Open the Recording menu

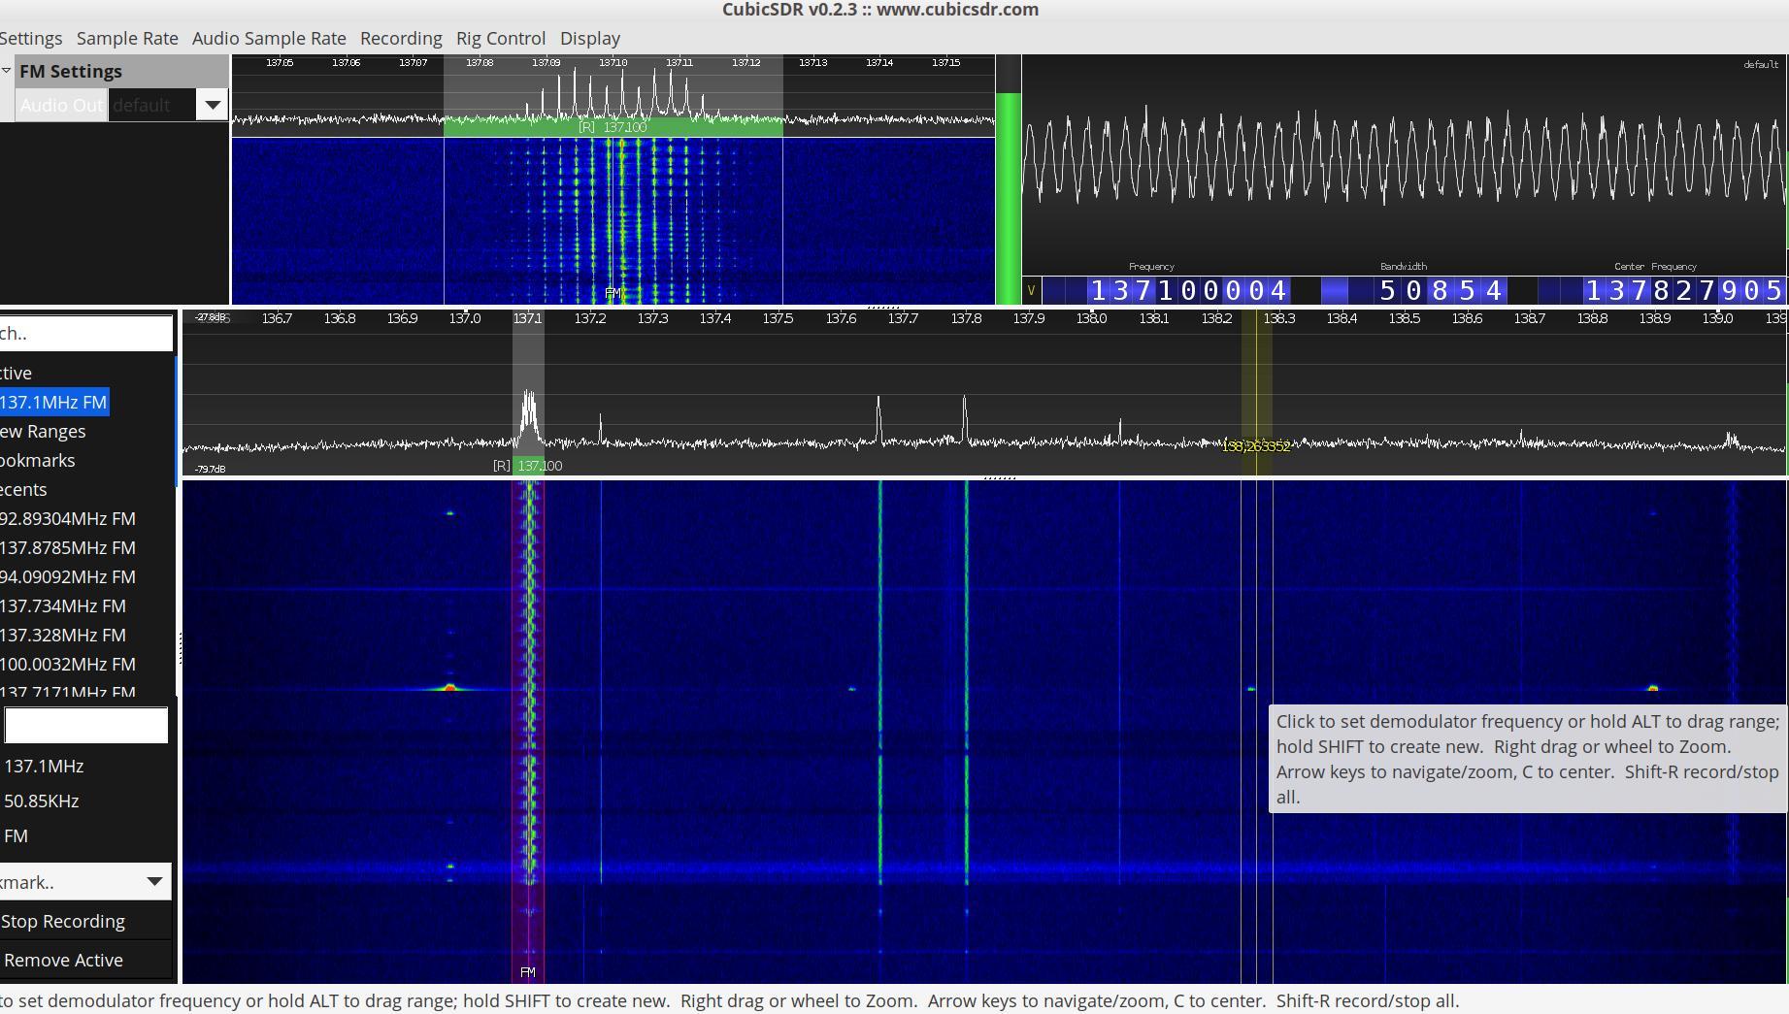pyautogui.click(x=401, y=38)
